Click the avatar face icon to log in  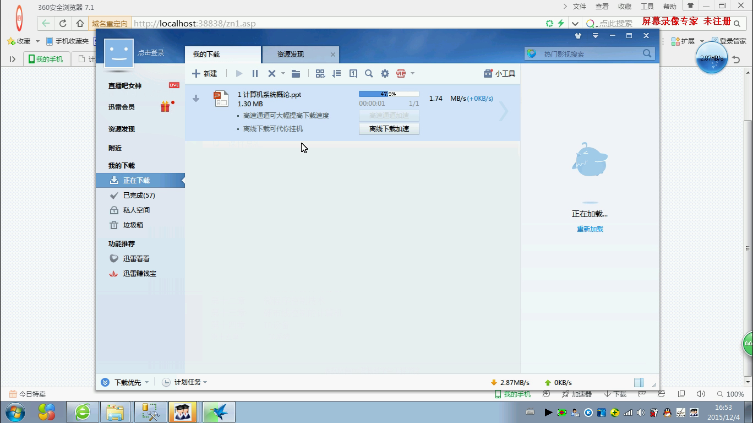(119, 53)
